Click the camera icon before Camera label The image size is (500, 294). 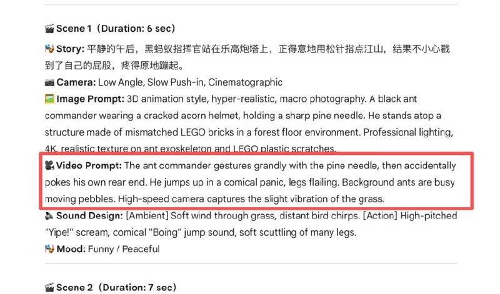49,82
